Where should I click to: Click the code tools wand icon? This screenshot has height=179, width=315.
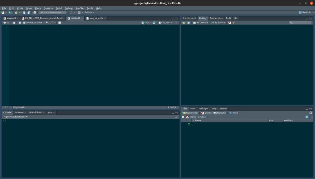tap(52, 23)
